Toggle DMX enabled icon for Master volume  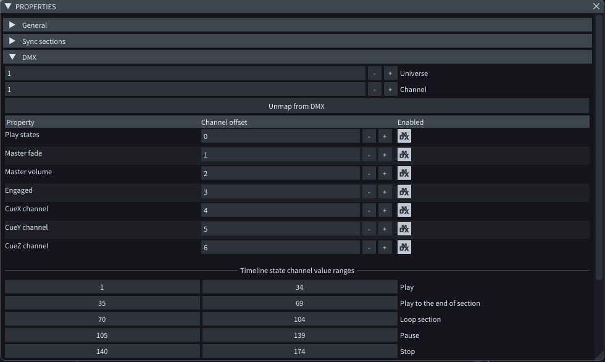404,174
